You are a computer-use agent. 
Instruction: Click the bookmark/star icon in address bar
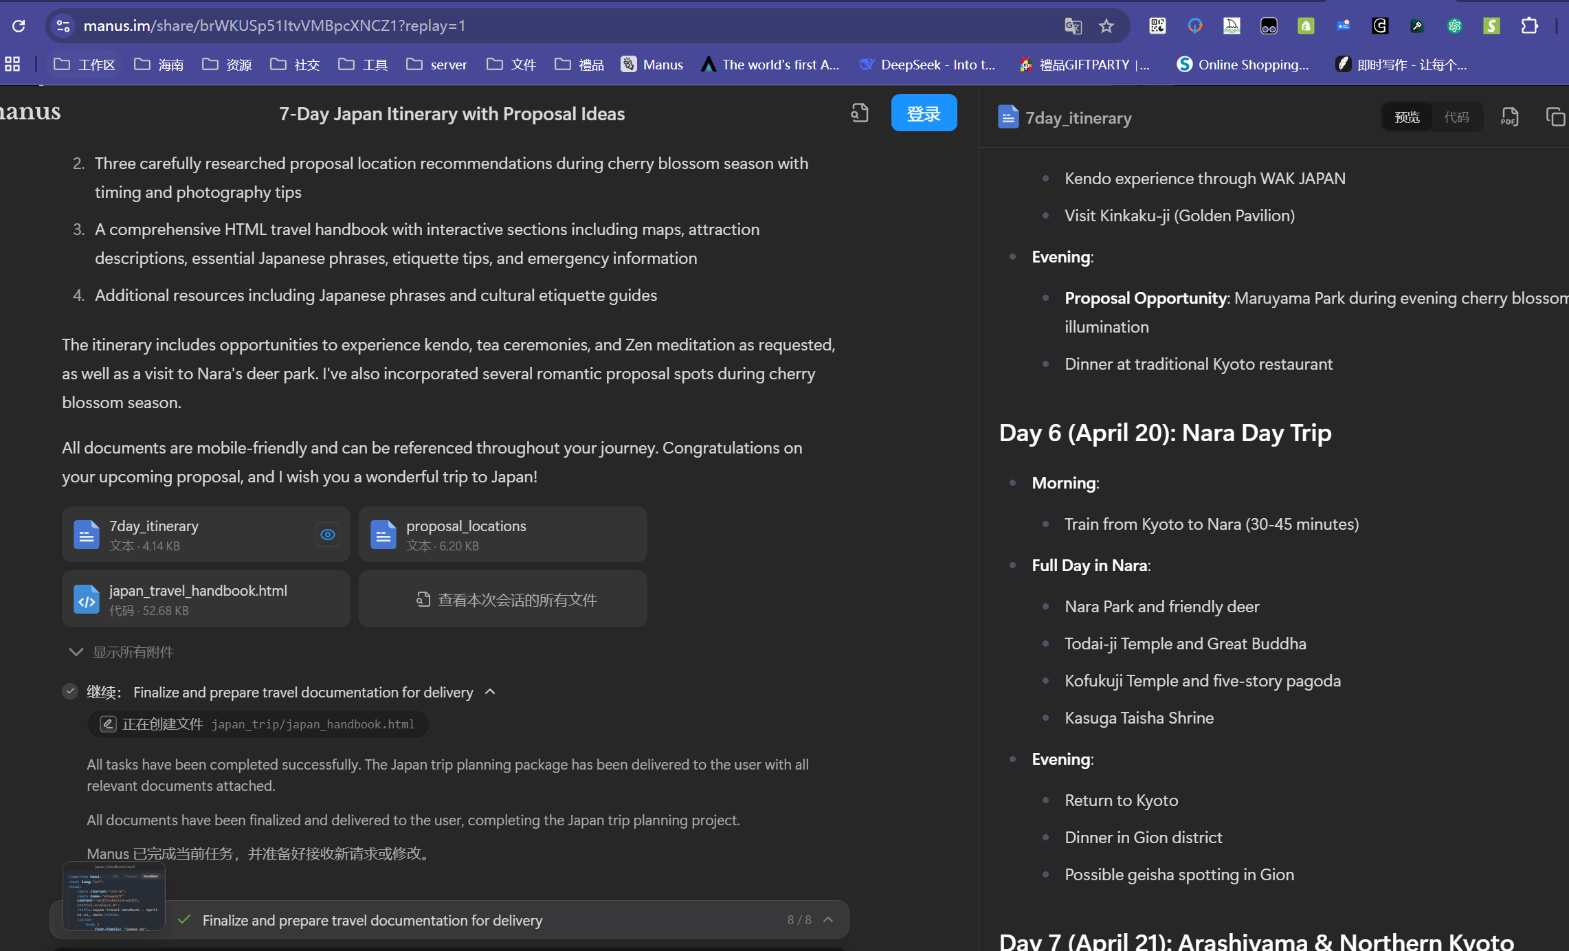click(x=1105, y=25)
